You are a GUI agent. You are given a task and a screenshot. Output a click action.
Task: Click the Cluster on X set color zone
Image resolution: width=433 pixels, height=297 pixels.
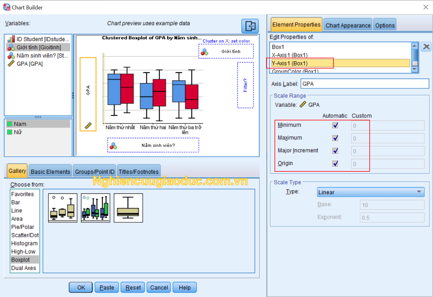226,51
